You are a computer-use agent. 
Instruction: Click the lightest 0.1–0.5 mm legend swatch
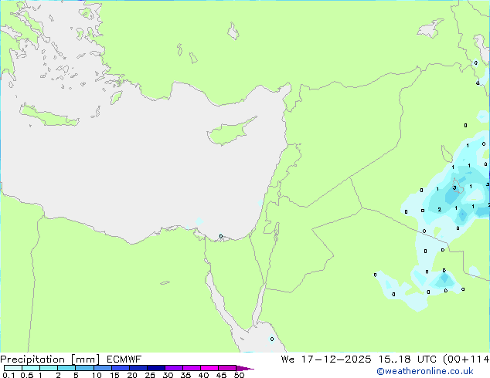13,368
